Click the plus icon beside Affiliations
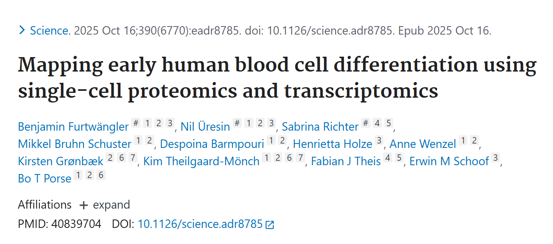This screenshot has height=244, width=553. 84,205
